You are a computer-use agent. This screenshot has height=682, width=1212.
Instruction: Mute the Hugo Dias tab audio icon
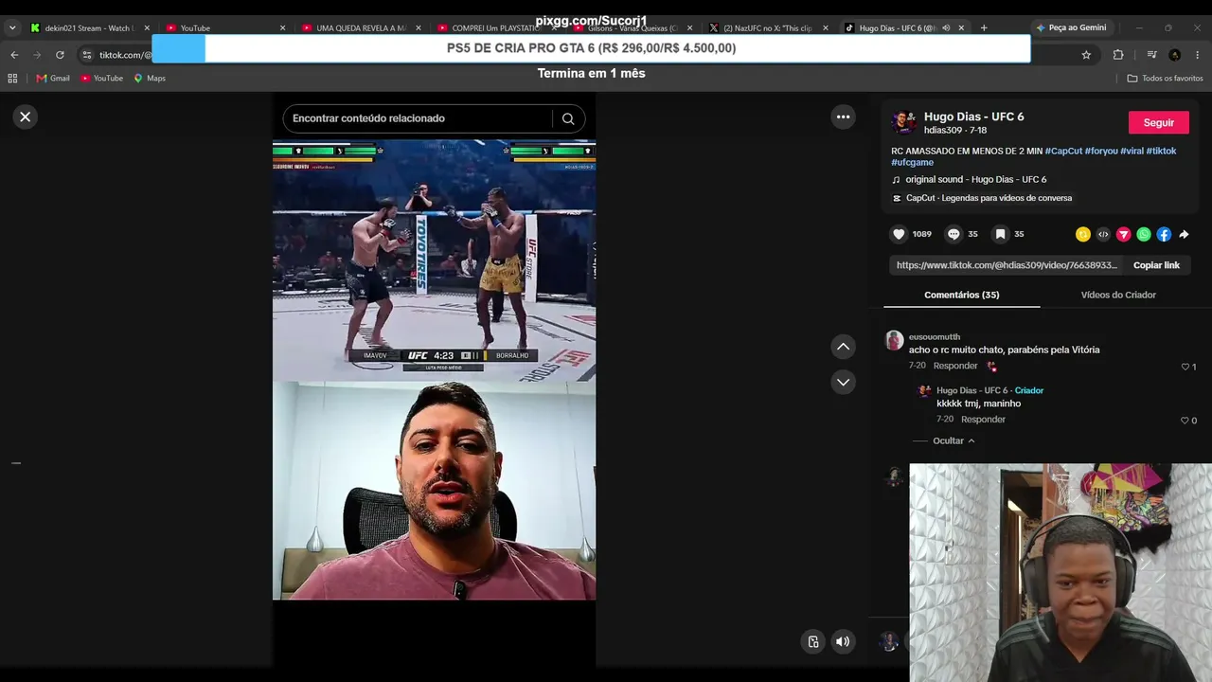tap(946, 28)
